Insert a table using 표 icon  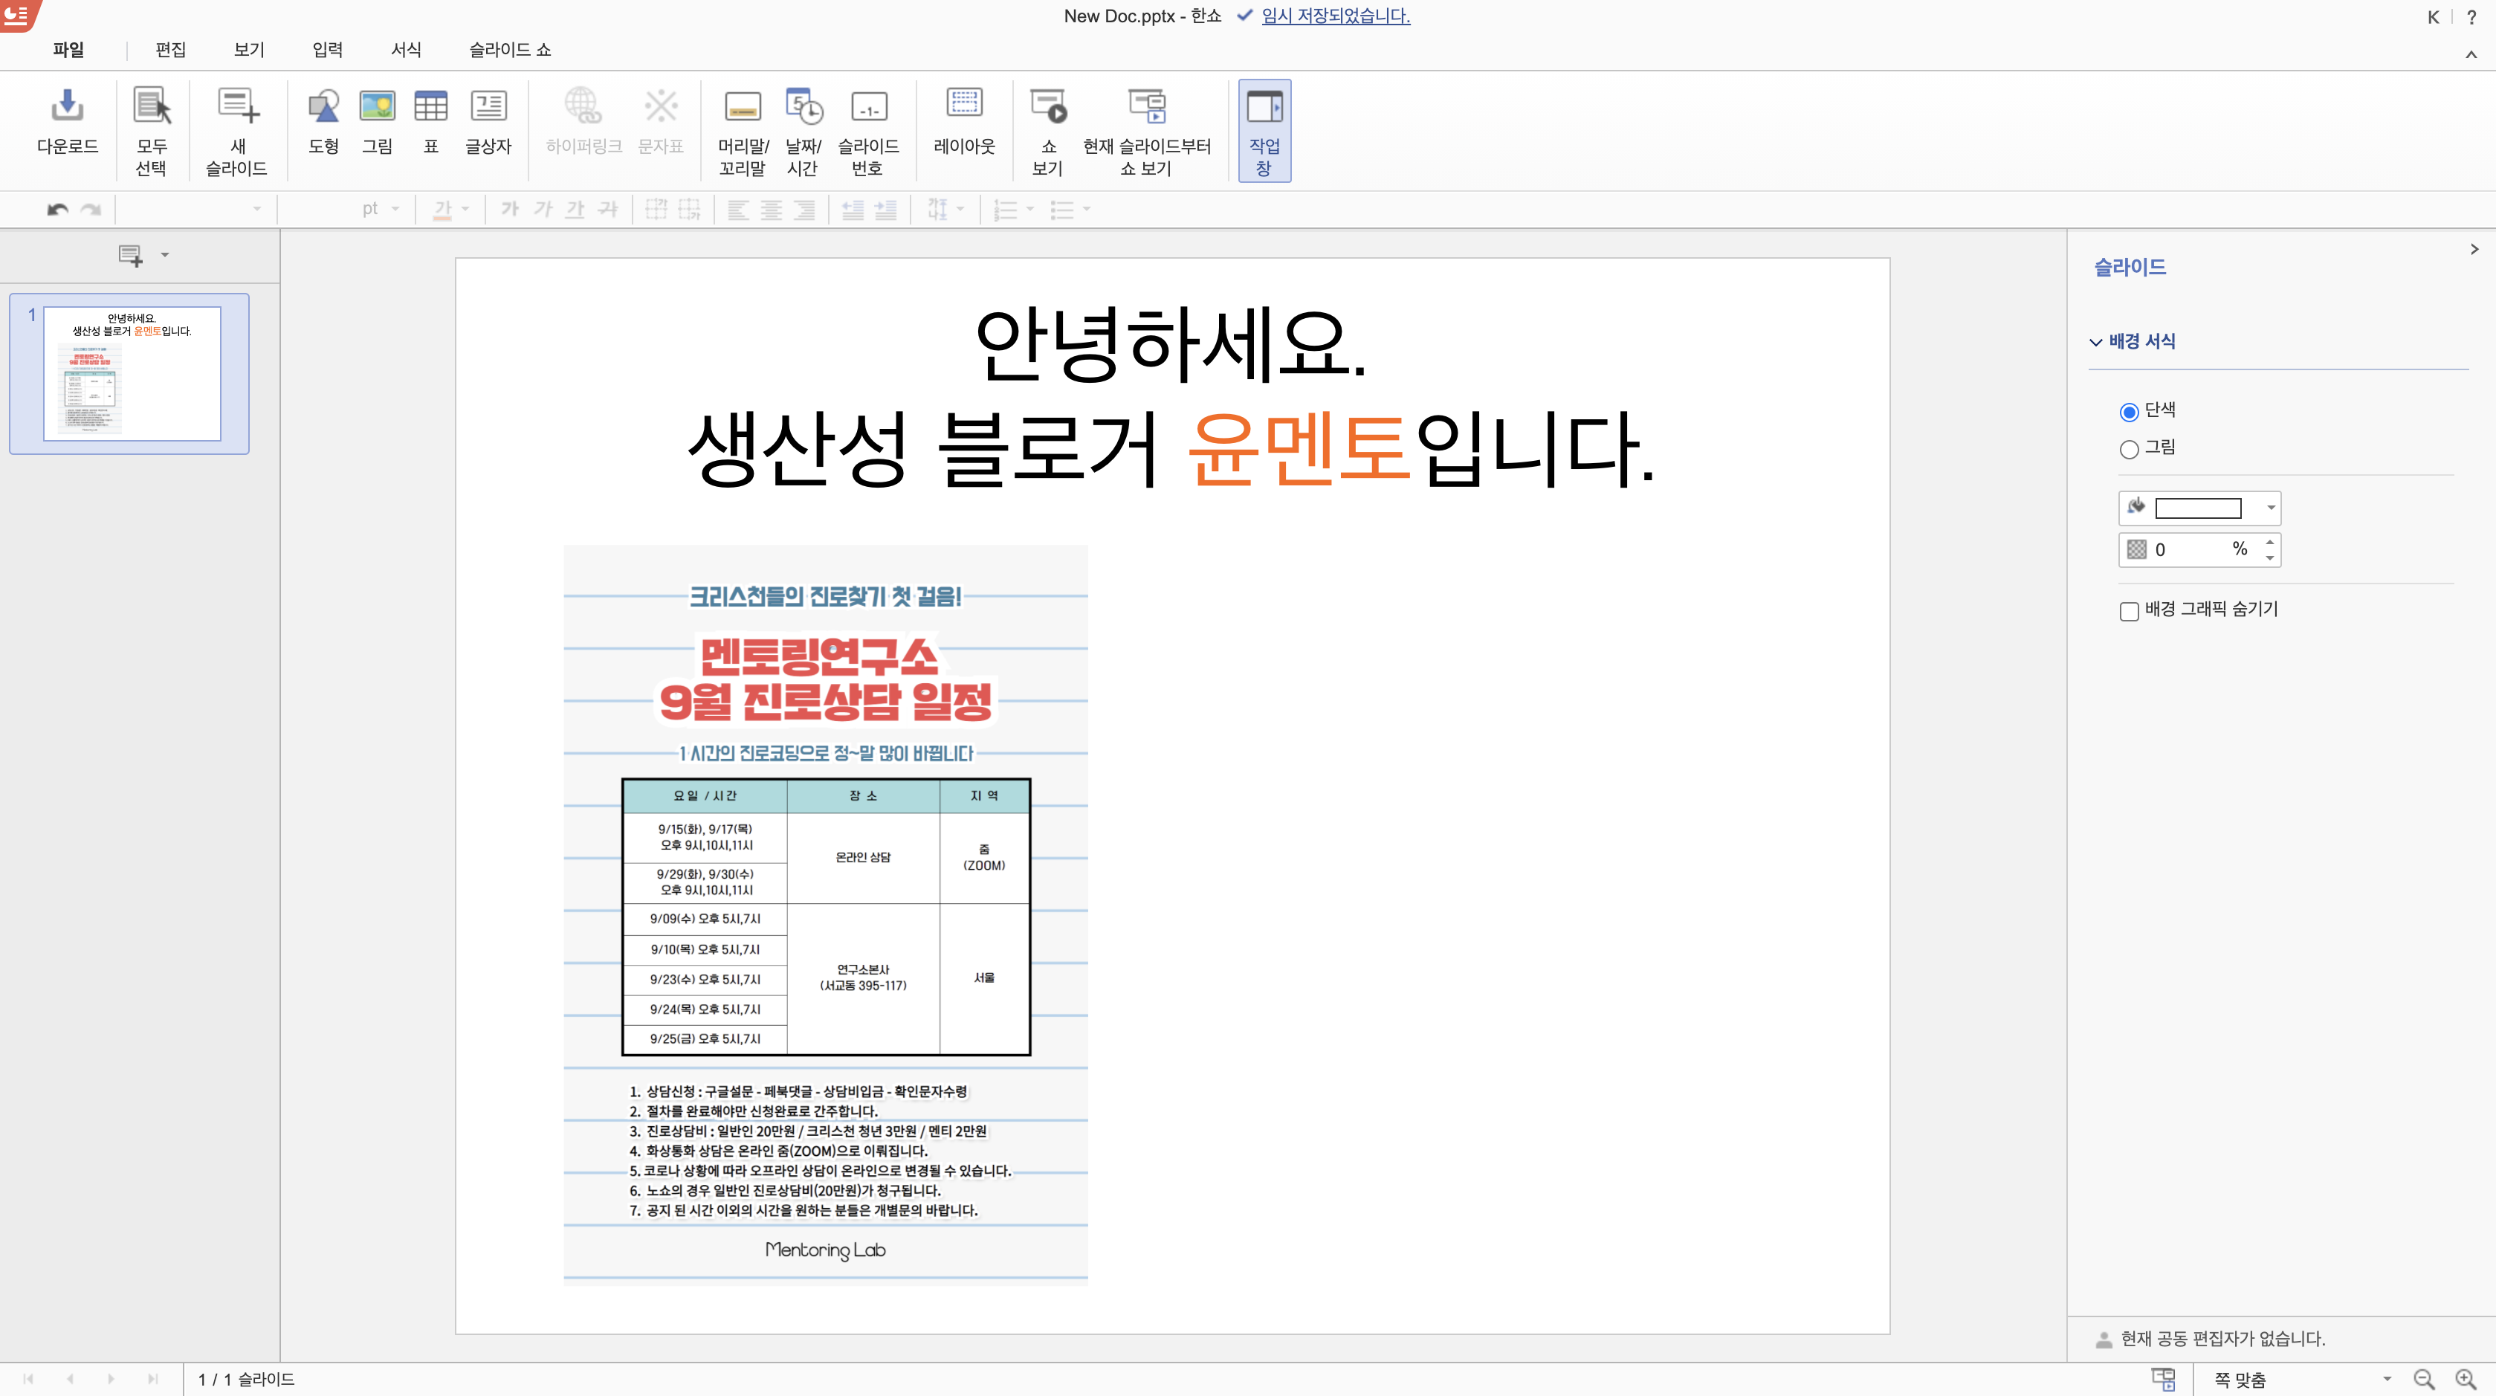[x=430, y=106]
